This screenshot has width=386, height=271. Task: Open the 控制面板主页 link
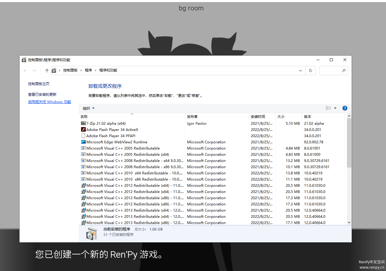point(39,84)
